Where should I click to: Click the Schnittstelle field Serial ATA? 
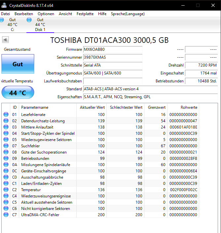pos(113,65)
